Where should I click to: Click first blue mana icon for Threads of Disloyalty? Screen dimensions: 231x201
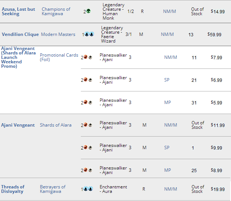click(x=86, y=189)
